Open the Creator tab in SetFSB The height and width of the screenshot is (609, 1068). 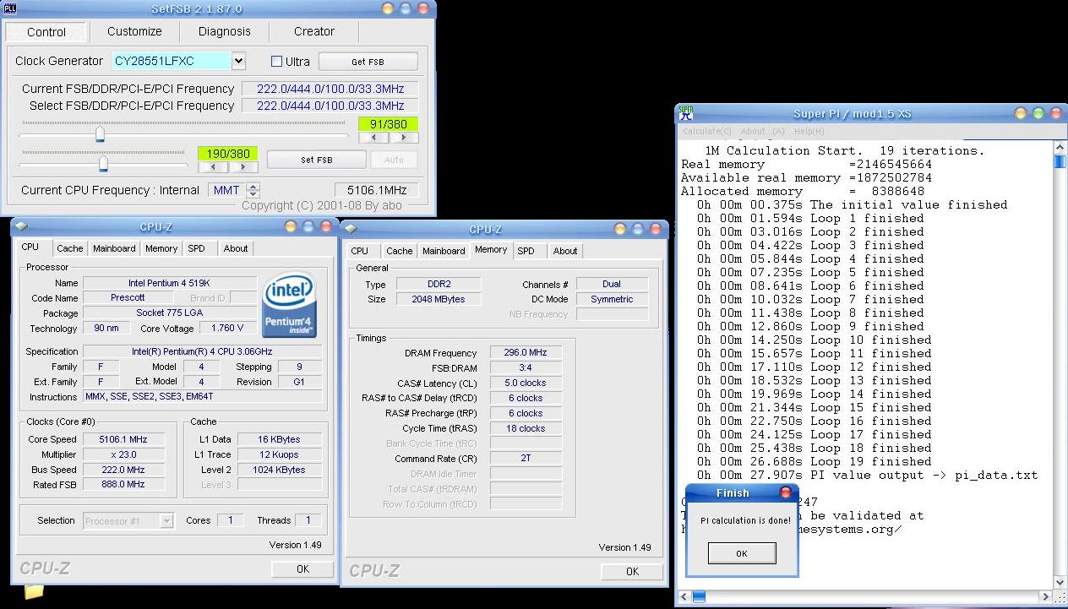tap(314, 31)
